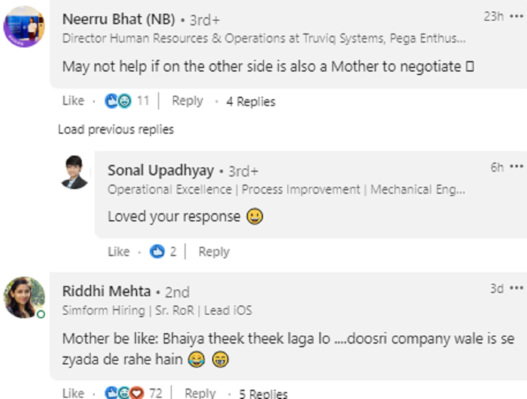527x399 pixels.
Task: Open three-dot menu on Sonal Upadhyay's reply
Action: (516, 167)
